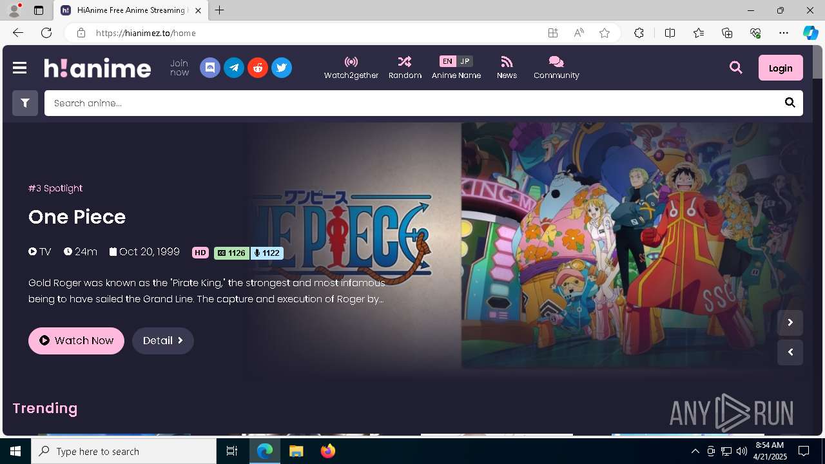The width and height of the screenshot is (825, 464).
Task: Click the dub count 1122 badge
Action: [x=267, y=253]
